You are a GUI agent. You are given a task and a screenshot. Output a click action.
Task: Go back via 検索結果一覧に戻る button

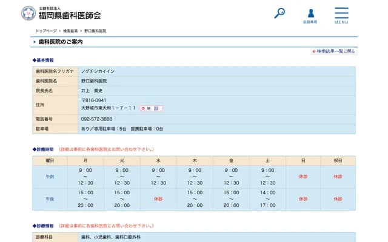(333, 51)
